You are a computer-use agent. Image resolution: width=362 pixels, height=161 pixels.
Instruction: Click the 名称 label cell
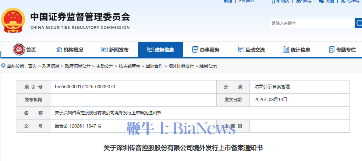click(33, 113)
